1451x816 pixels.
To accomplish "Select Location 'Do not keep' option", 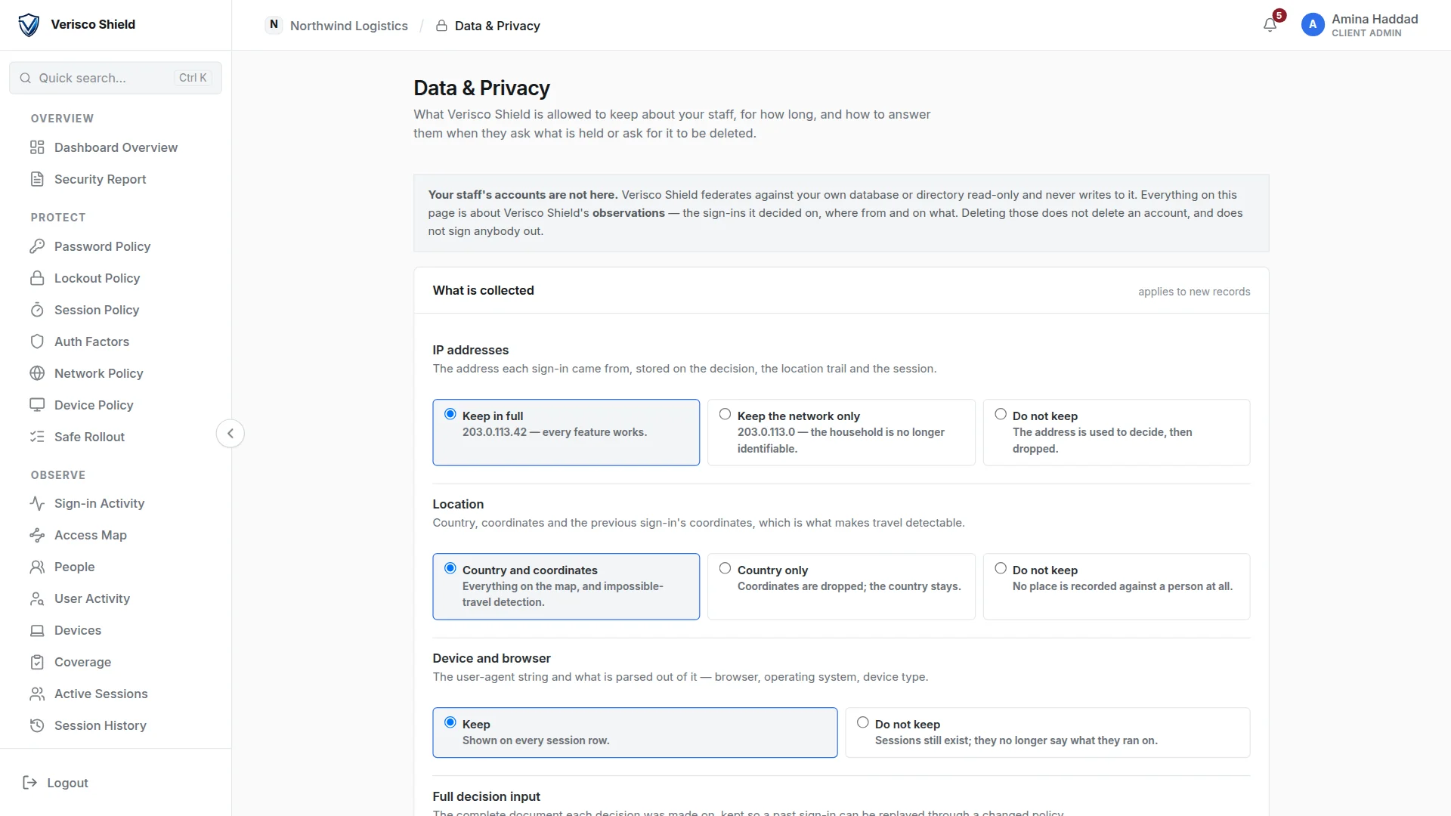I will [x=1116, y=586].
